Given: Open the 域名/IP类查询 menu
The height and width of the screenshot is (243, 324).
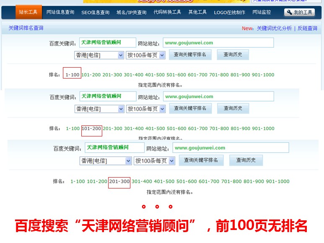Looking at the screenshot, I should (132, 13).
